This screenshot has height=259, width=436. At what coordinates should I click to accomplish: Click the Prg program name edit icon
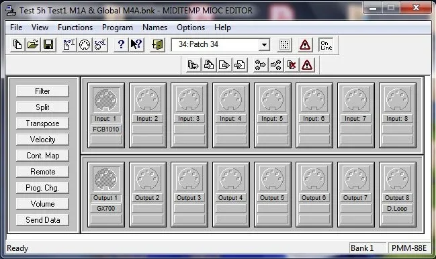pos(69,44)
